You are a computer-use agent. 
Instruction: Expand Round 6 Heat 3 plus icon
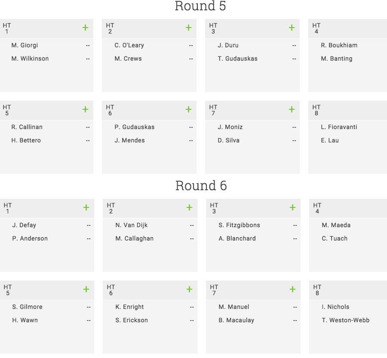pos(292,207)
